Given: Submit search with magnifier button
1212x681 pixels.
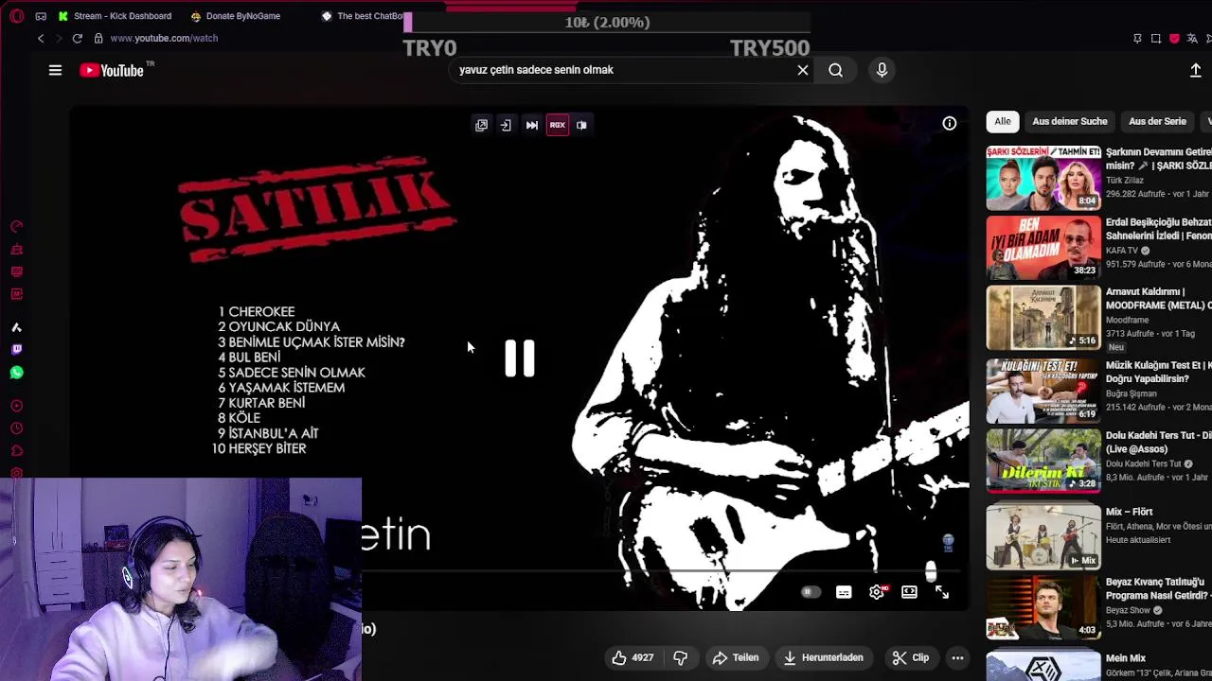Looking at the screenshot, I should pyautogui.click(x=835, y=70).
